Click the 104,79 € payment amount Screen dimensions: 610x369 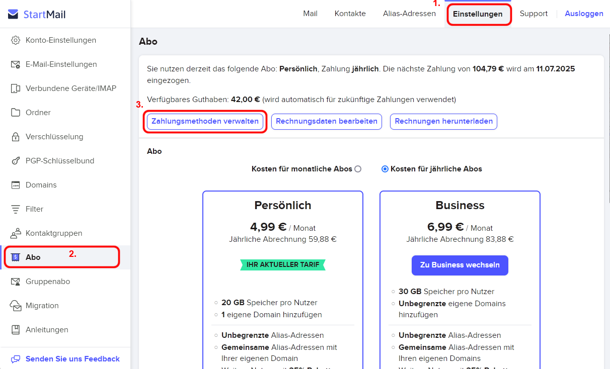pos(488,69)
